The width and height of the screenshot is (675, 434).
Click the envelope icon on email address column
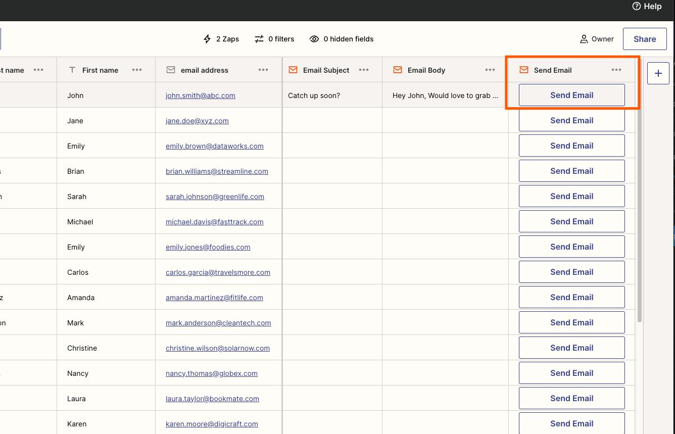point(171,70)
